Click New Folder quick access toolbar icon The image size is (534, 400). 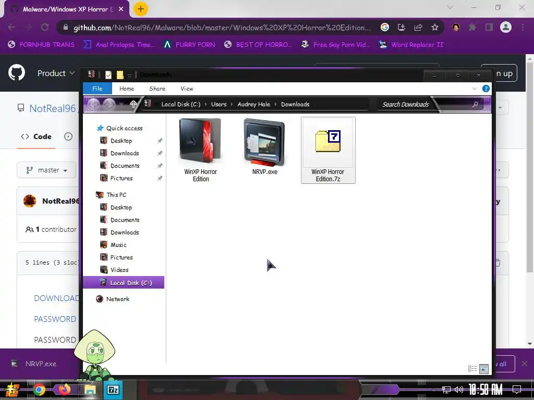click(120, 75)
